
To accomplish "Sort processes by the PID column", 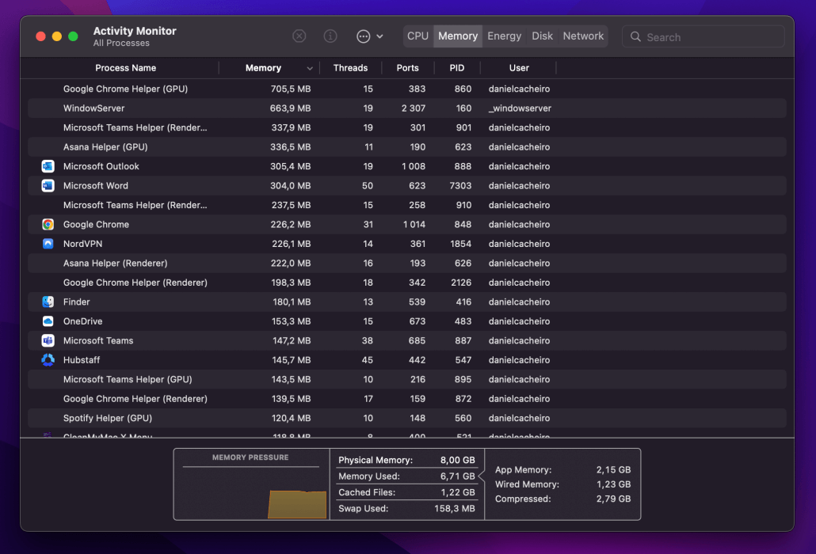I will (x=456, y=68).
